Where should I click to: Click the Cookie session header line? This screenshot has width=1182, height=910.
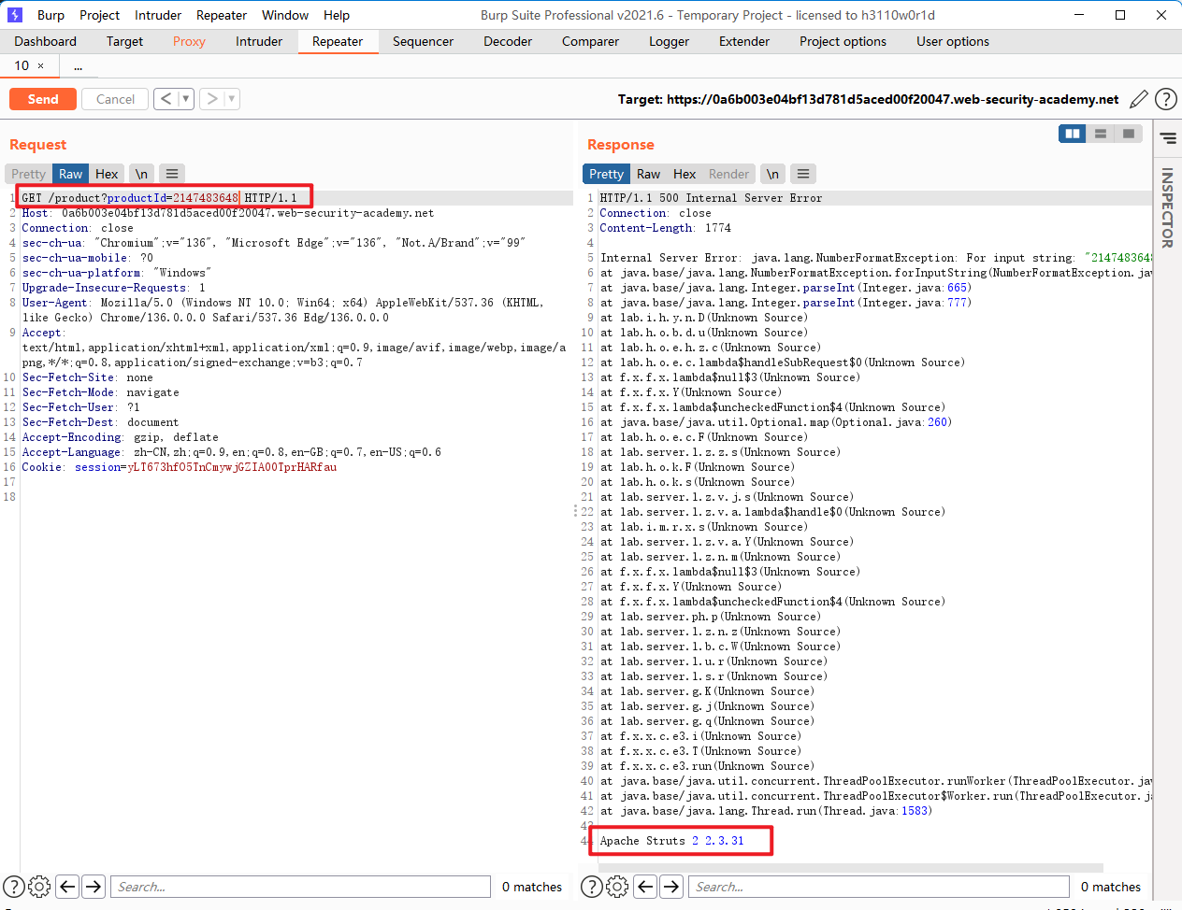(180, 467)
